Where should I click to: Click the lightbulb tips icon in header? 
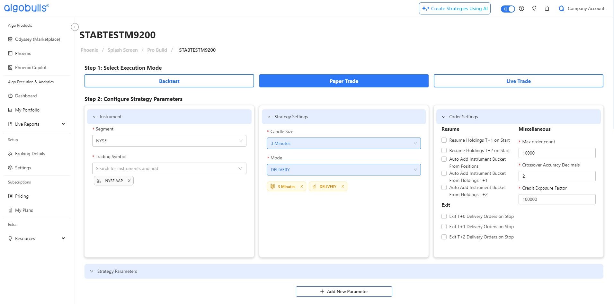point(534,9)
